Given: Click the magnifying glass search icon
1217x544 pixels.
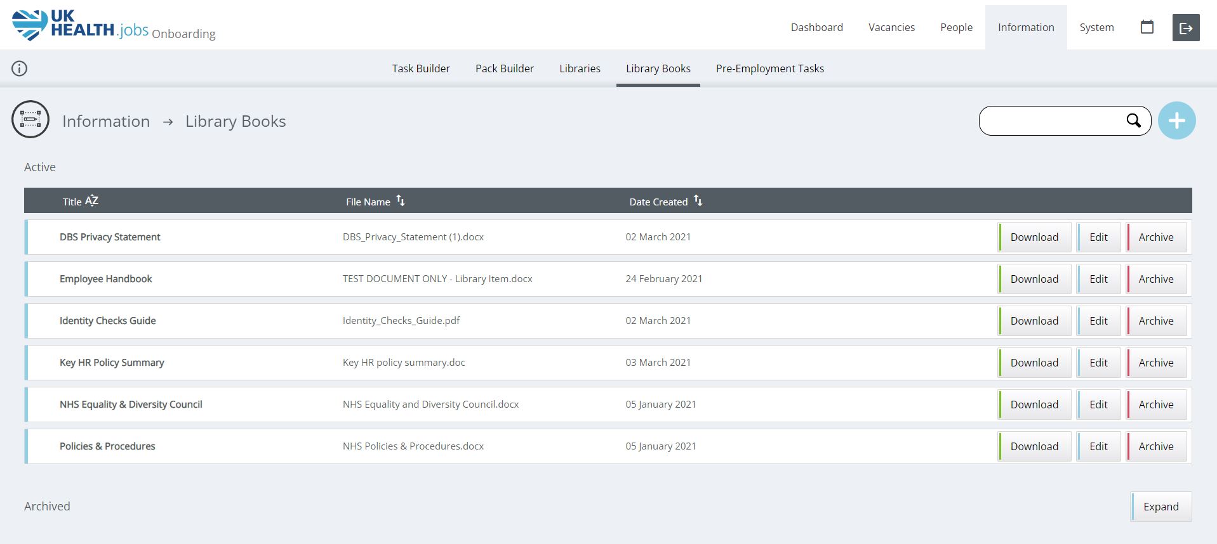Looking at the screenshot, I should (x=1133, y=120).
